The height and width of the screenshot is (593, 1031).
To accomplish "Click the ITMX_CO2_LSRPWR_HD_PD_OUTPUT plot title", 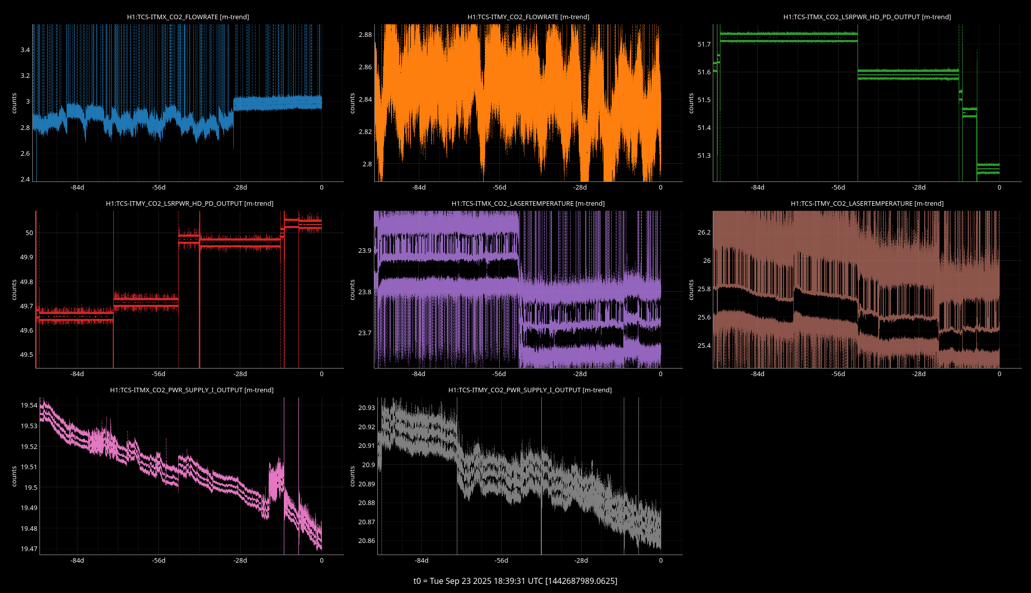I will 867,17.
